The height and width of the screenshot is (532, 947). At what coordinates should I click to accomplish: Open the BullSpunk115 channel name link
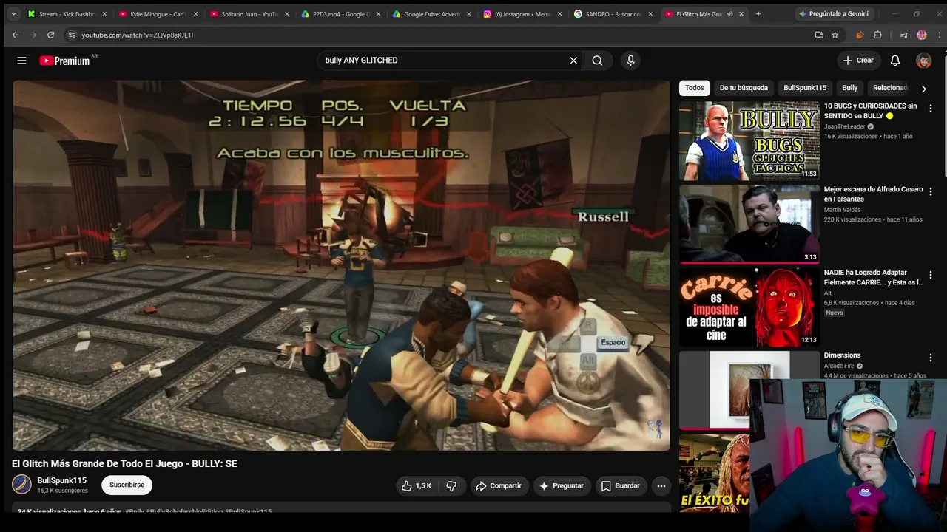62,480
